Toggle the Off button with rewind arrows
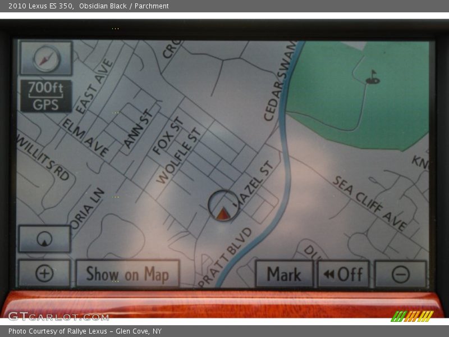Viewport: 449px width, 337px height. [x=343, y=274]
